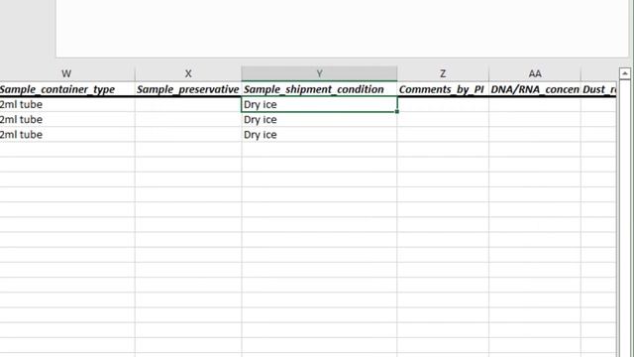Select first '2ml tube' cell
This screenshot has height=357, width=634.
67,104
